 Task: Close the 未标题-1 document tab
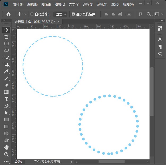tap(59, 22)
